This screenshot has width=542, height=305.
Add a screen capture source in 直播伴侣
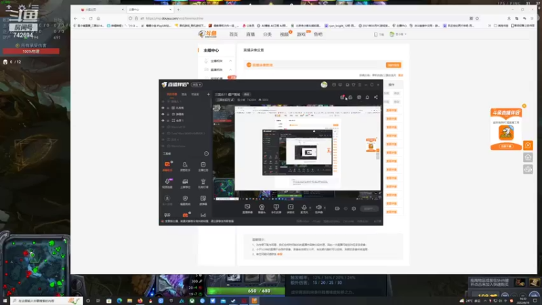click(x=247, y=209)
